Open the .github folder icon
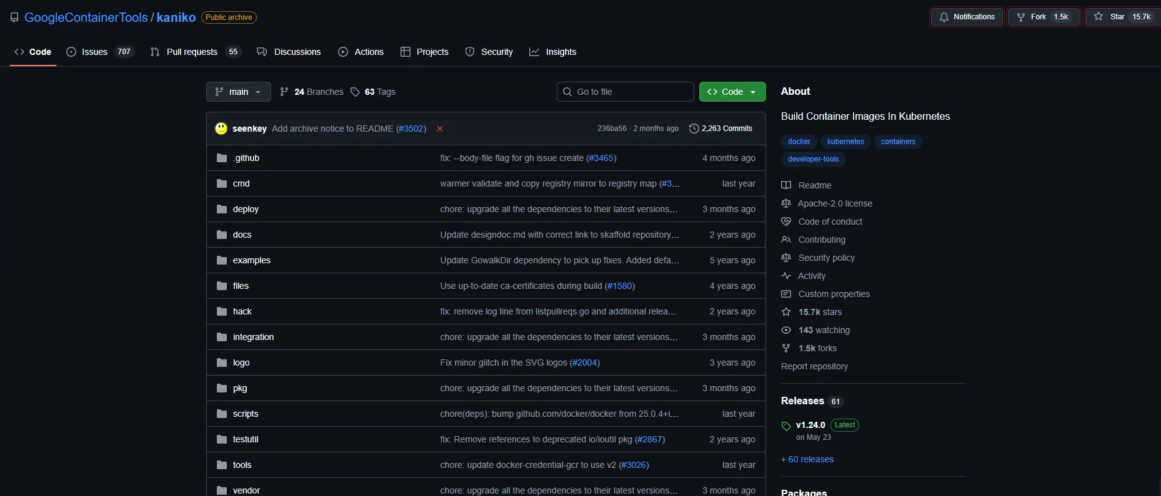 coord(222,158)
